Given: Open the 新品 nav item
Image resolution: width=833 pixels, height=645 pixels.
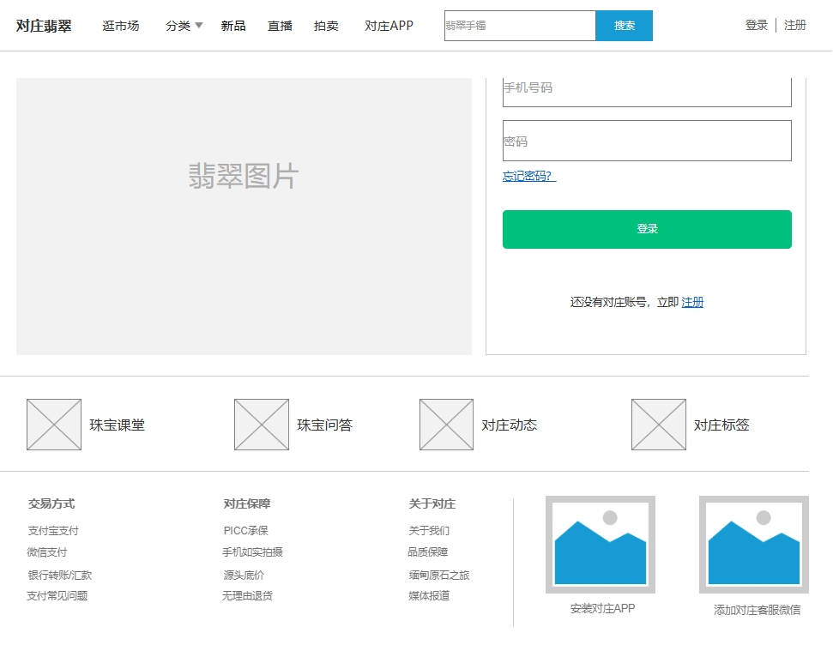Looking at the screenshot, I should tap(233, 26).
